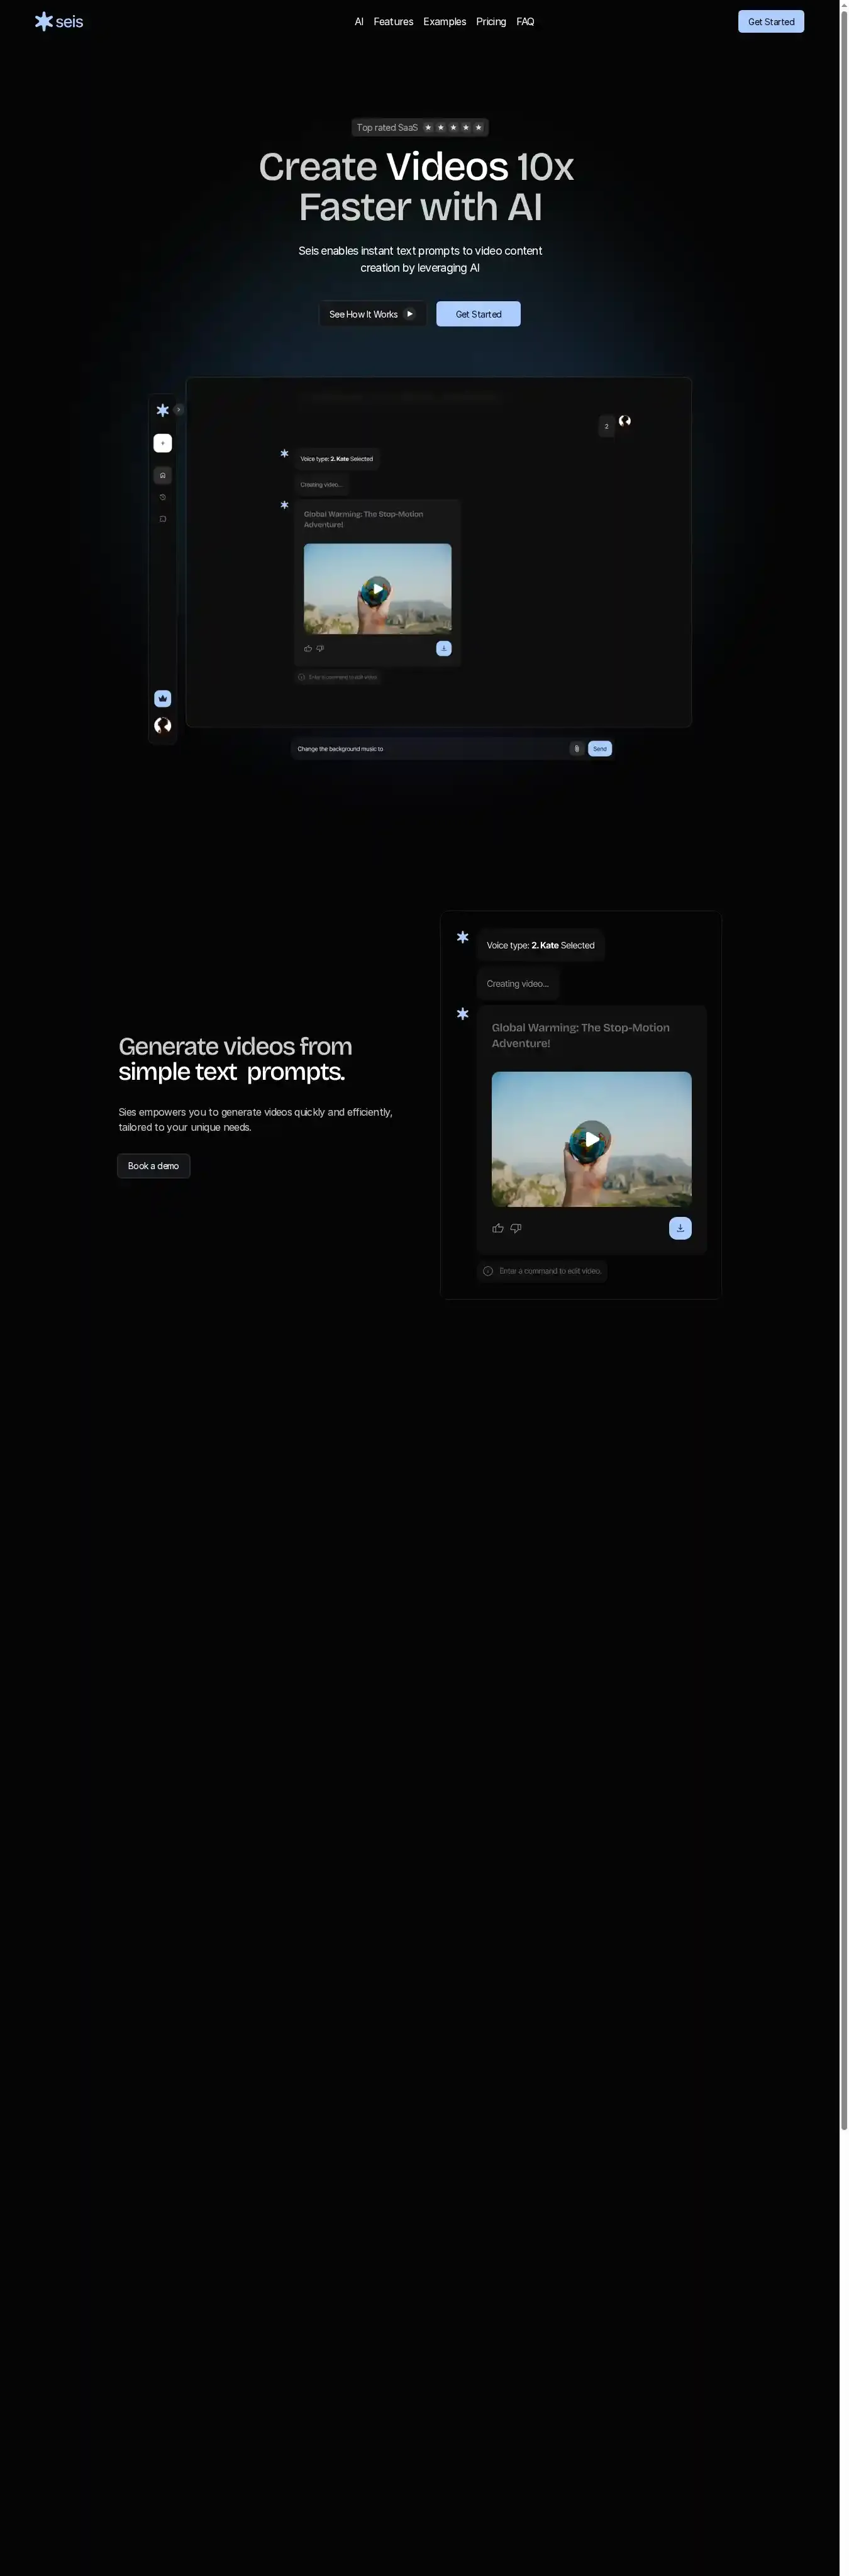Click the Seis logo in the header
849x2576 pixels.
click(x=59, y=21)
